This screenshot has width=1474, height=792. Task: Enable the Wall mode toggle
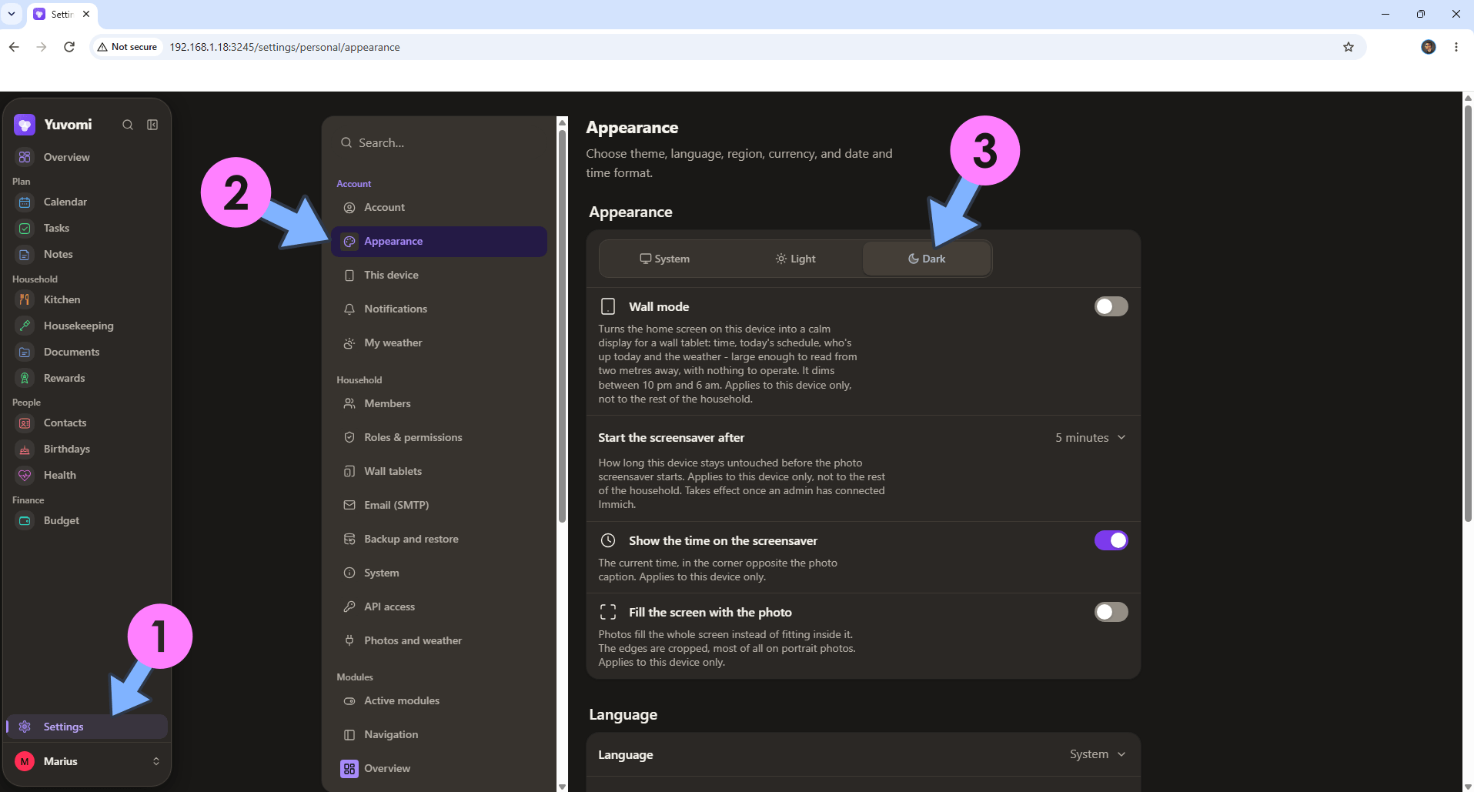(x=1111, y=306)
